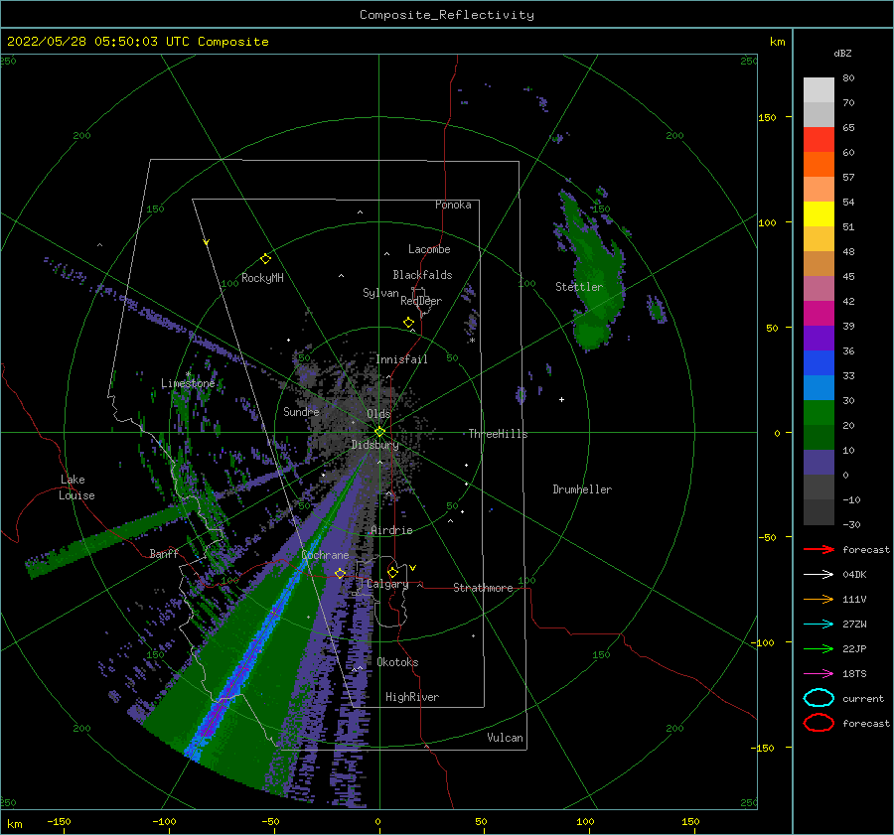The width and height of the screenshot is (894, 835).
Task: Select the brown 45–48 dBZ swatch
Action: pyautogui.click(x=819, y=263)
